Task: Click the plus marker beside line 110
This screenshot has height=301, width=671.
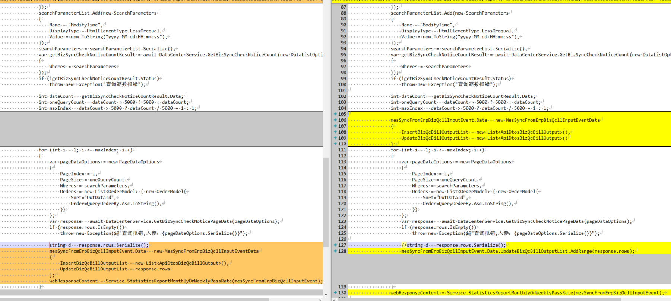Action: click(335, 144)
